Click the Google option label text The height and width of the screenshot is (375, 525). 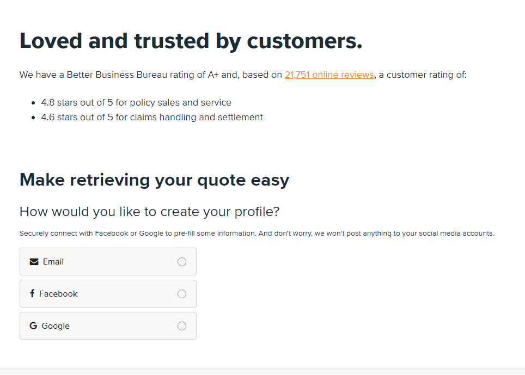[x=56, y=326]
